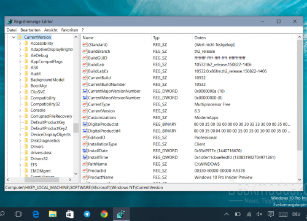Expand the AeDebug key
The width and height of the screenshot is (307, 221).
[20, 55]
